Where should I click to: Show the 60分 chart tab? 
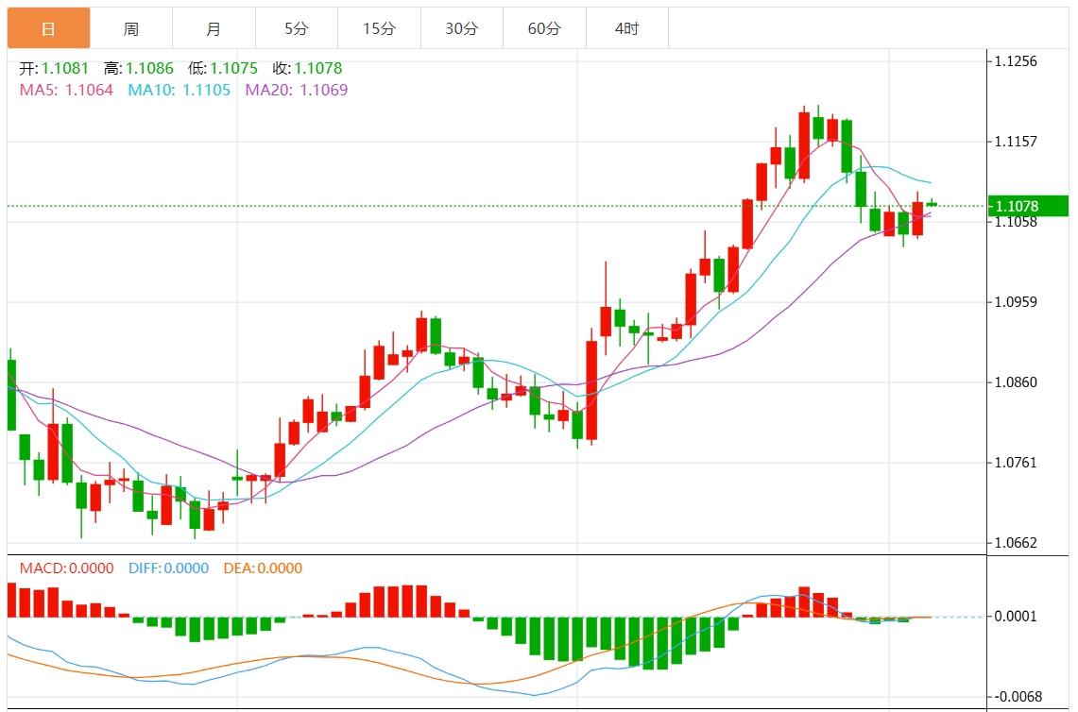point(544,28)
